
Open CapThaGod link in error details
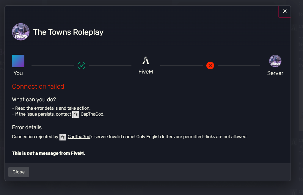(x=79, y=137)
